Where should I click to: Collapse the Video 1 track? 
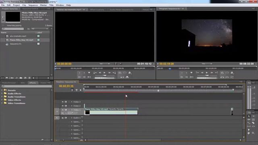tap(72, 110)
